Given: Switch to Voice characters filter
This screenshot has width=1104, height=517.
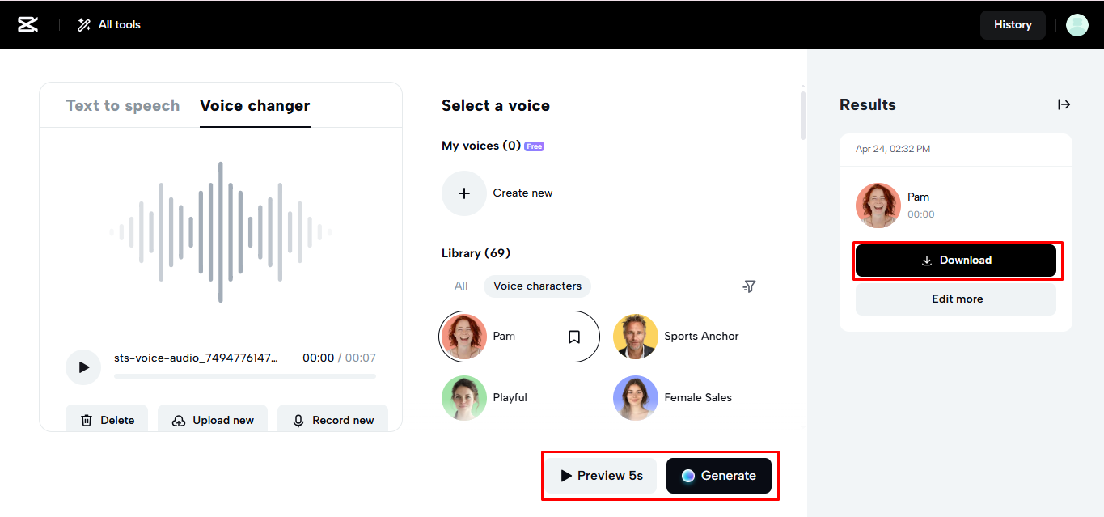Looking at the screenshot, I should coord(536,286).
